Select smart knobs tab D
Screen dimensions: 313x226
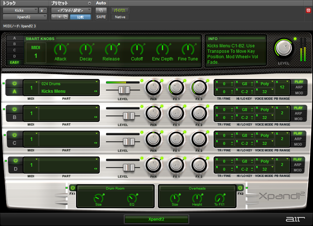tap(15, 56)
